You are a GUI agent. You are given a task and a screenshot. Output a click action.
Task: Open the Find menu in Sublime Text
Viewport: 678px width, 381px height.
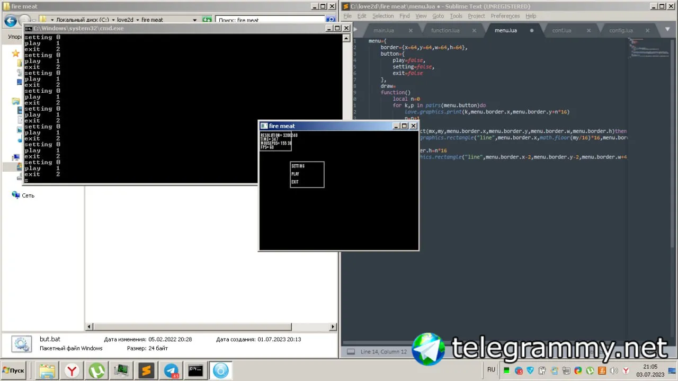tap(405, 16)
